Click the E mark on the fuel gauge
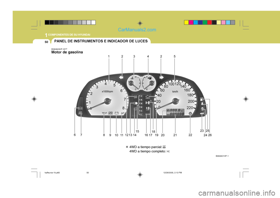 tap(147, 89)
